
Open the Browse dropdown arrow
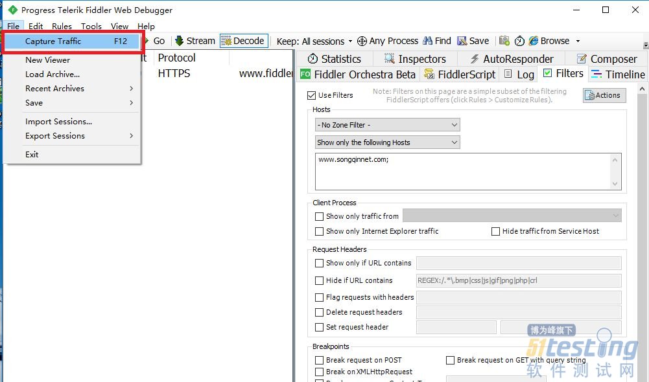[x=578, y=41]
